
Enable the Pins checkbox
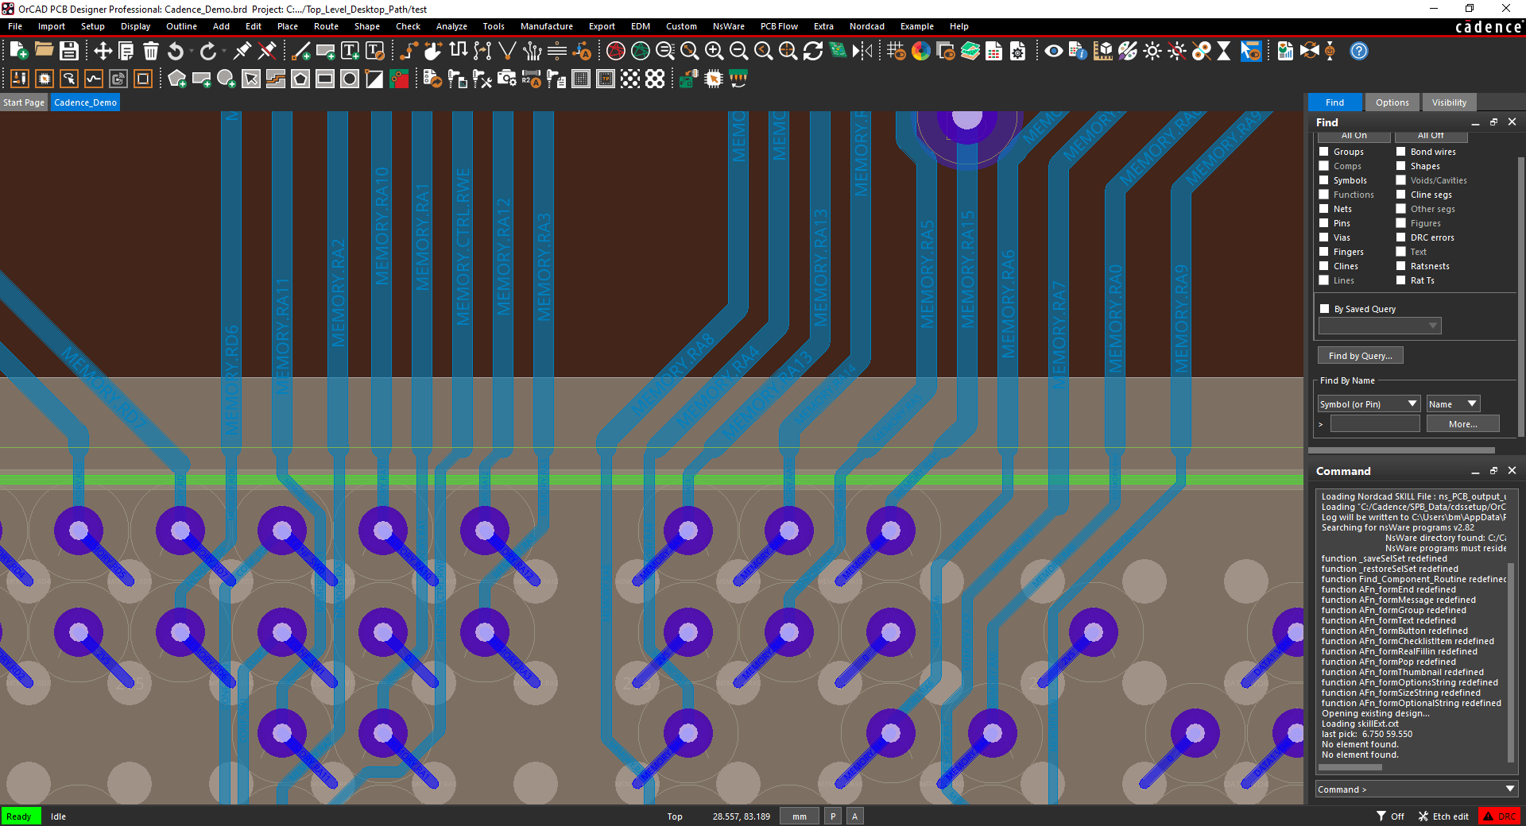[1324, 223]
